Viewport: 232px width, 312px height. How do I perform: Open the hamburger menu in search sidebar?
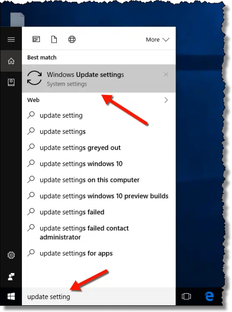coord(11,39)
